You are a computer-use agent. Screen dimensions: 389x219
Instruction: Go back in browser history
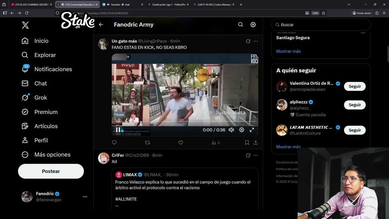click(12, 13)
